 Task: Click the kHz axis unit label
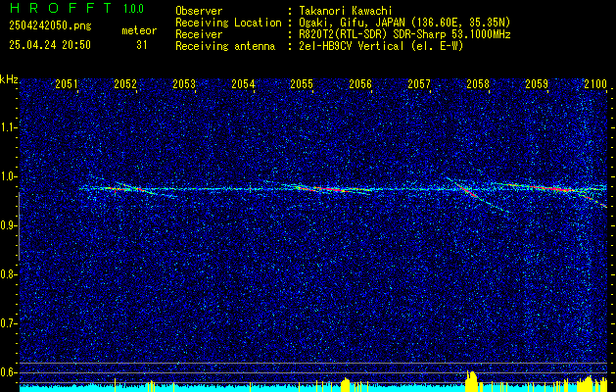coord(9,79)
